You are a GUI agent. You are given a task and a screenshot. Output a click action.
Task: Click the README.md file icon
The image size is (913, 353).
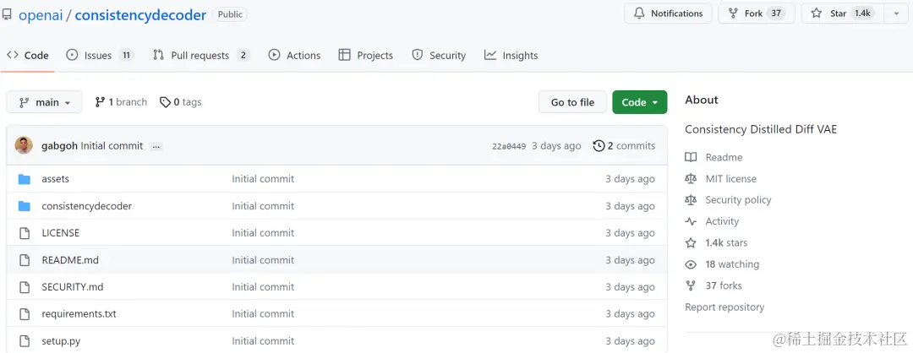pos(24,260)
